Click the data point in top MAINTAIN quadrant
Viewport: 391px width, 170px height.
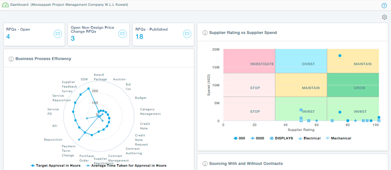coord(340,56)
